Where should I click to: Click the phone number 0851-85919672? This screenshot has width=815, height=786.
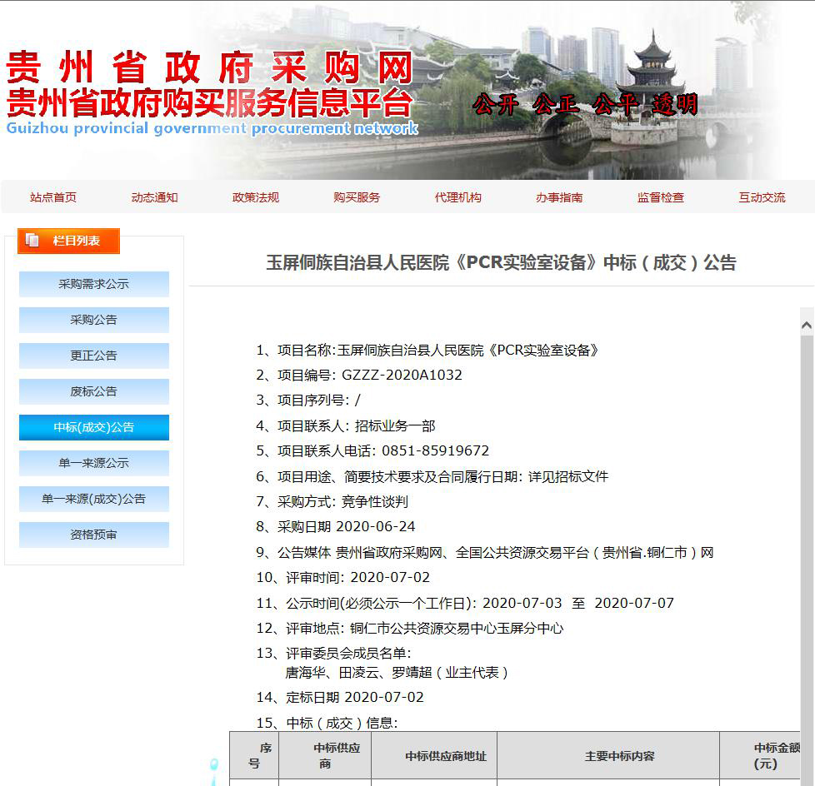[436, 451]
